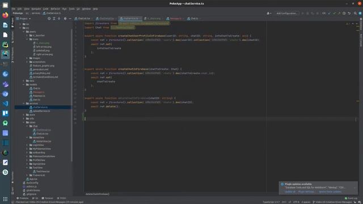363x204 pixels.
Task: Click Ignore these updates link
Action: 330,192
